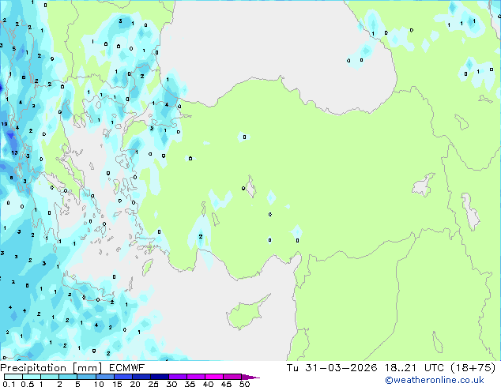Pick the legend swatch between 0.5 and 1
501x387 pixels.
tap(32, 377)
